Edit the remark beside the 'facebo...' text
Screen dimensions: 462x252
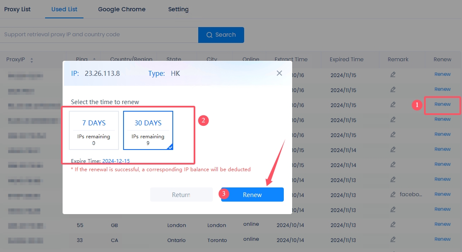393,195
